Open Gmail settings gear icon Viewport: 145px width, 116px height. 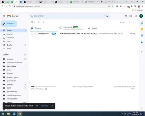click(x=130, y=16)
